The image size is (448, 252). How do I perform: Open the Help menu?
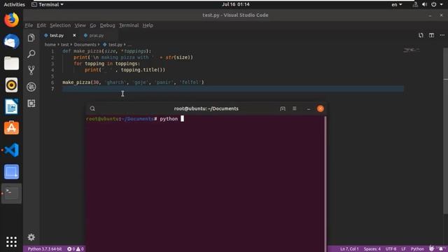click(x=148, y=25)
